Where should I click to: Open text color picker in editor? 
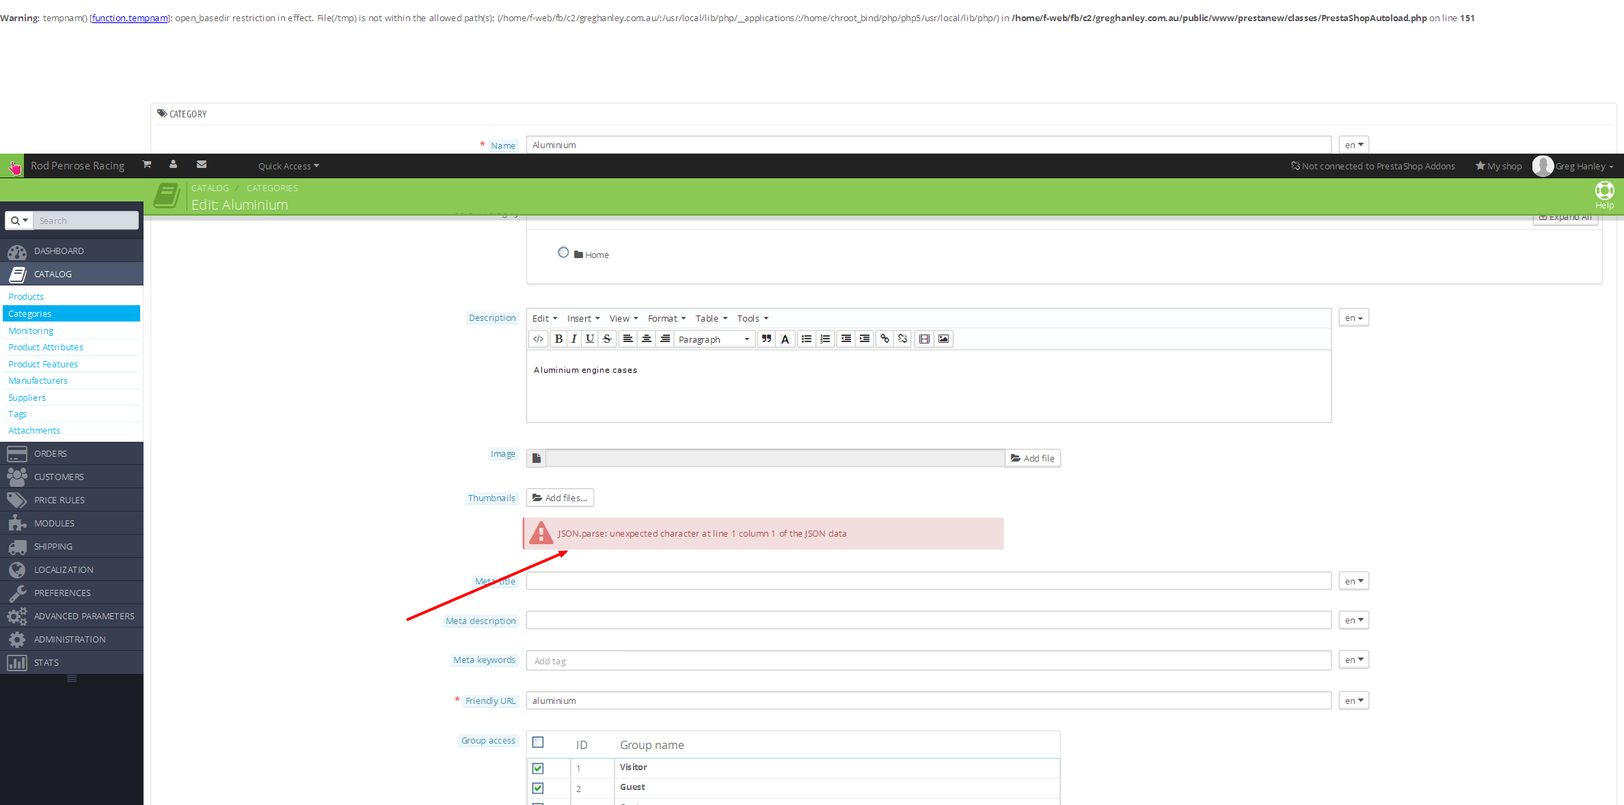[x=785, y=339]
